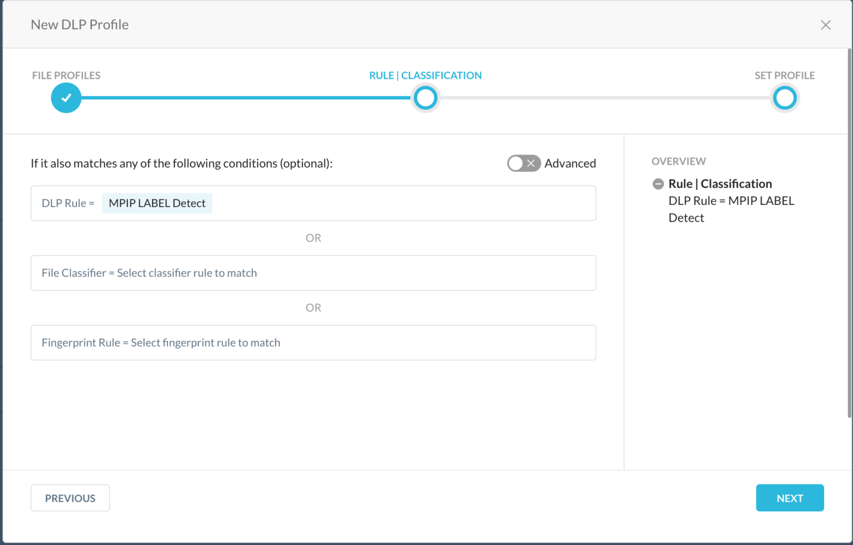Click the DLP Rule overview text entry
The image size is (853, 545).
pyautogui.click(x=731, y=209)
